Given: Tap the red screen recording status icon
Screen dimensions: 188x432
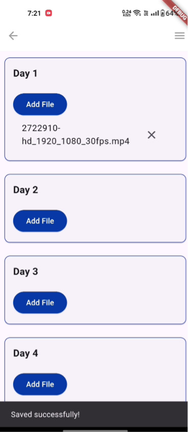Looking at the screenshot, I should click(x=49, y=13).
